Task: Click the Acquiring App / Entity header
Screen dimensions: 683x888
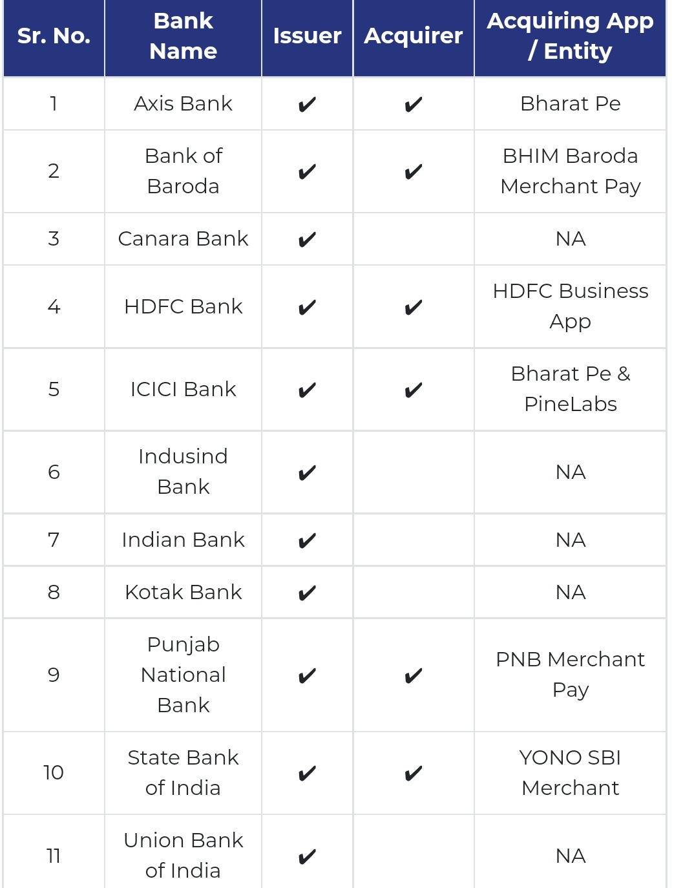Action: (x=571, y=36)
